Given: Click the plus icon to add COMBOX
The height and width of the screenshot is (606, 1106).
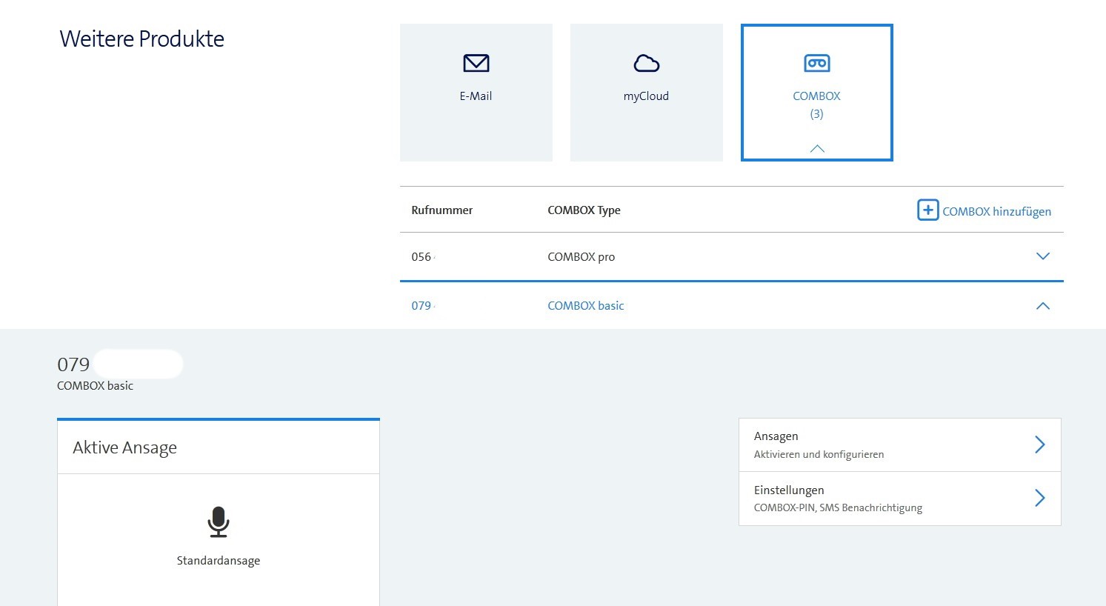Looking at the screenshot, I should click(x=927, y=210).
